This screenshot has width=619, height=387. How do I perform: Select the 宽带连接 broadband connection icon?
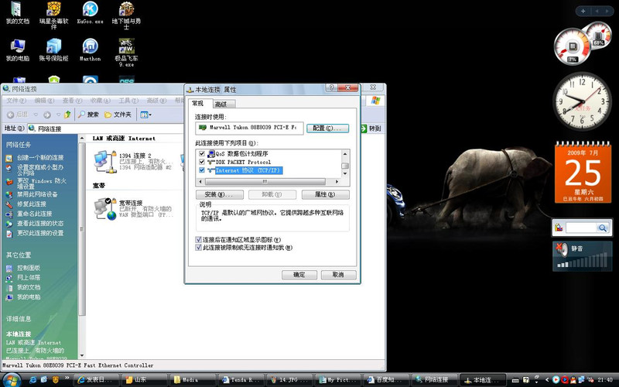[103, 207]
